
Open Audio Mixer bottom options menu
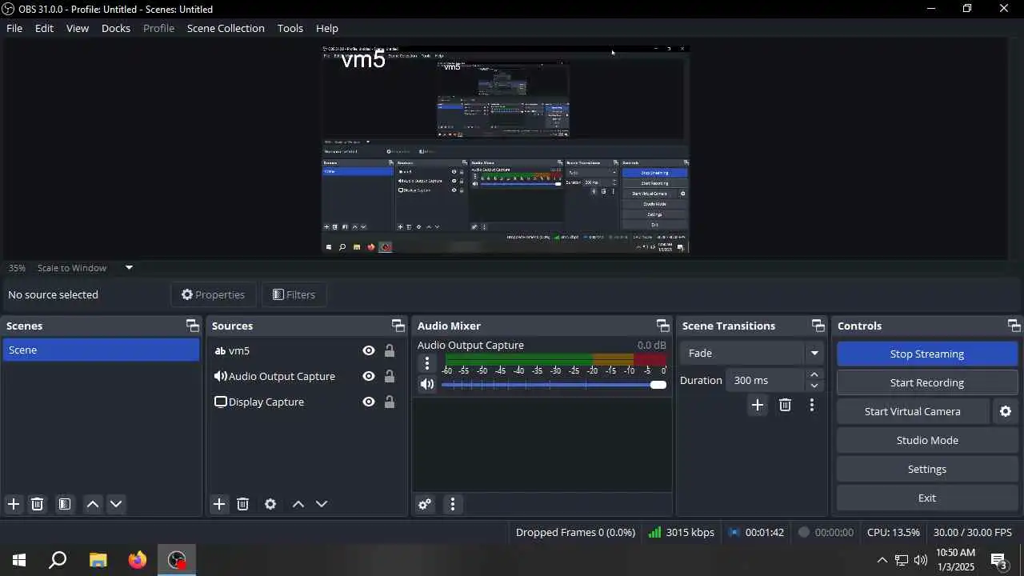tap(453, 504)
